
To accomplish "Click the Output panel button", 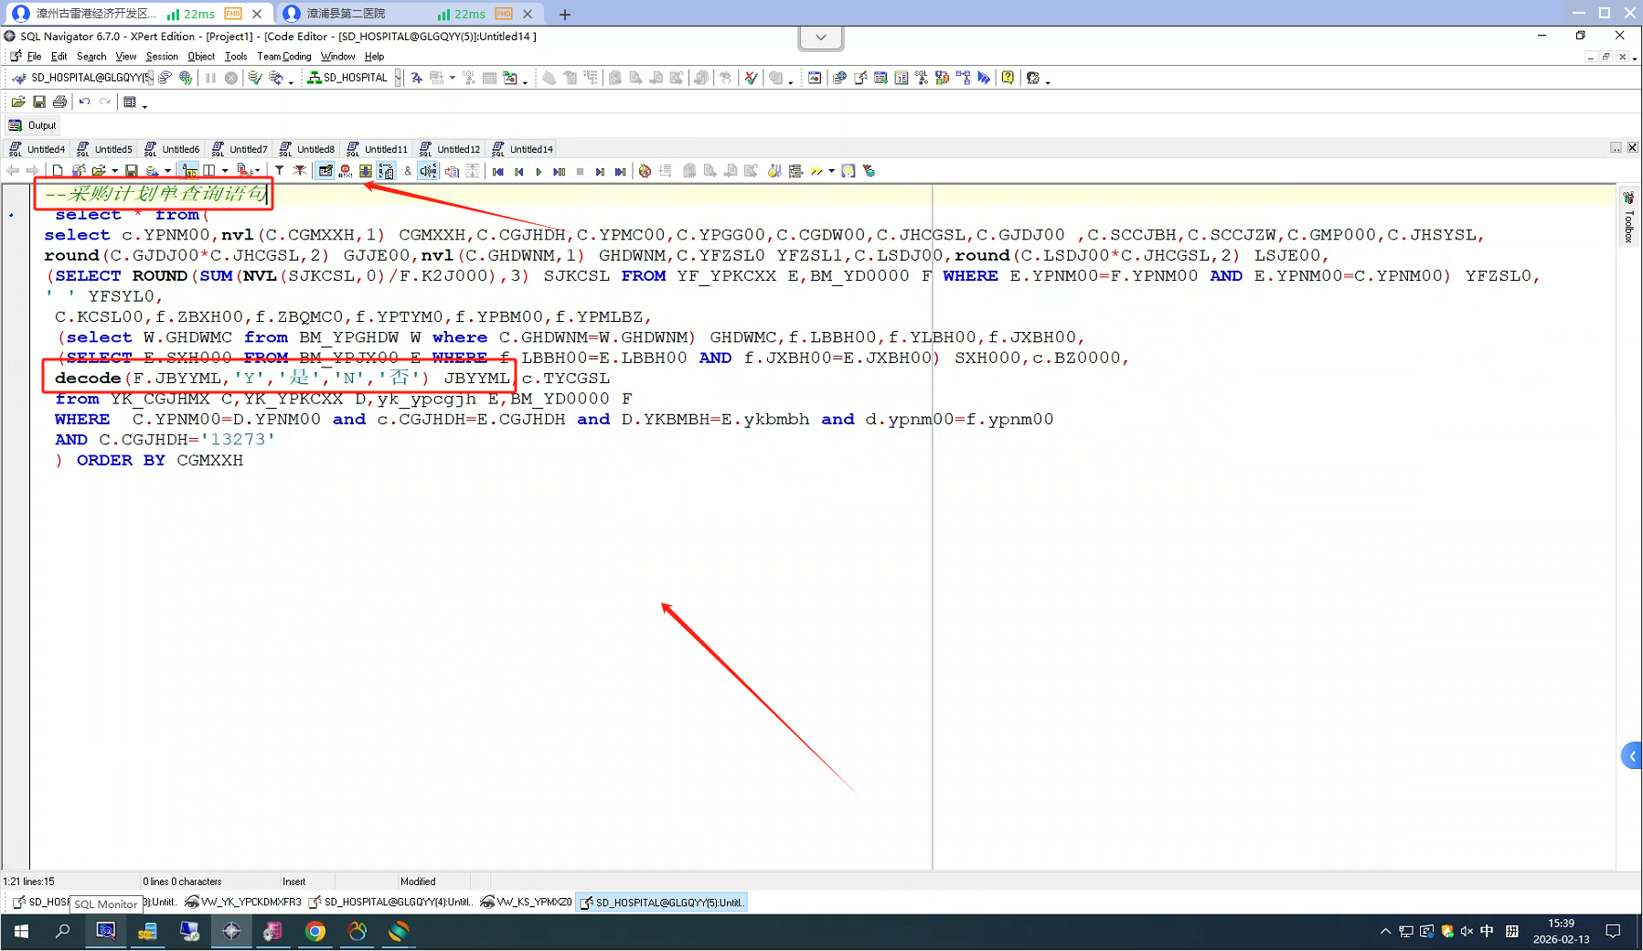I will (33, 125).
